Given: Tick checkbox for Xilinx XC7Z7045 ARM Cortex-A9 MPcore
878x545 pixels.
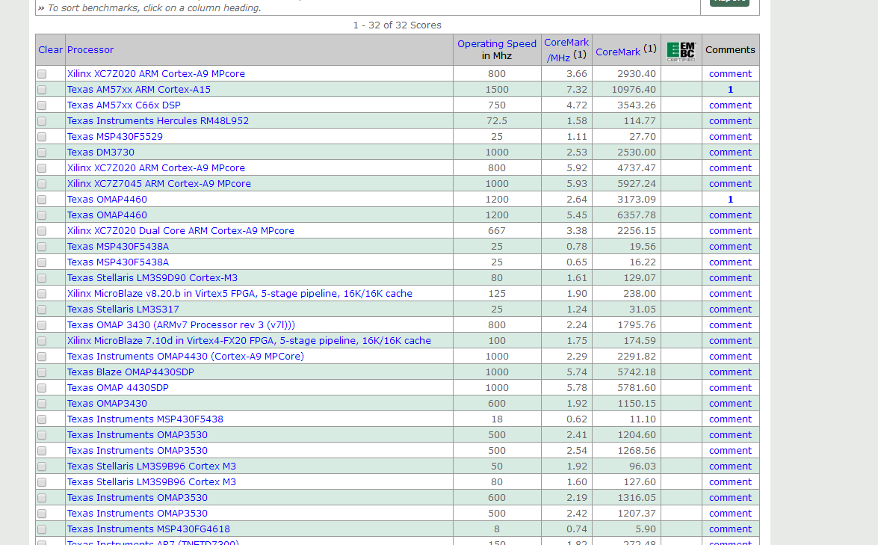Looking at the screenshot, I should click(x=42, y=184).
